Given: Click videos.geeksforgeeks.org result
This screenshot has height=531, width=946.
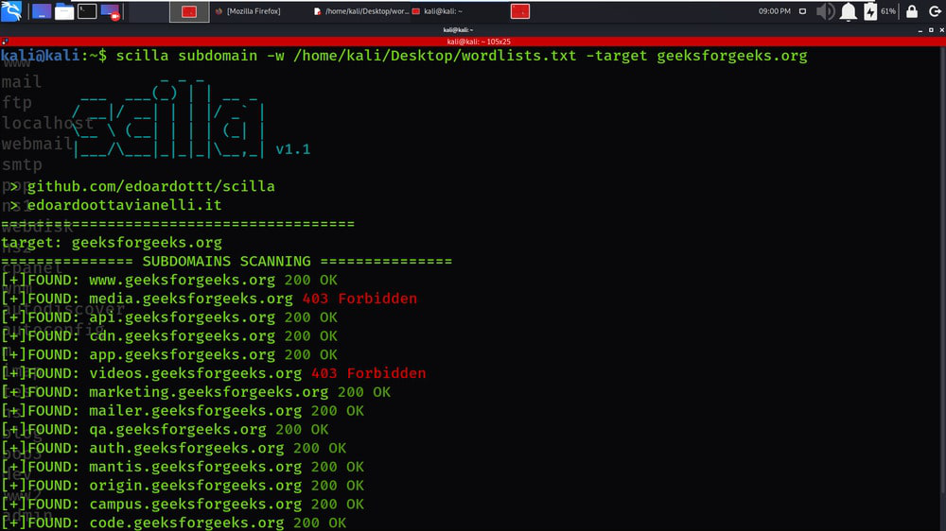Looking at the screenshot, I should (195, 373).
